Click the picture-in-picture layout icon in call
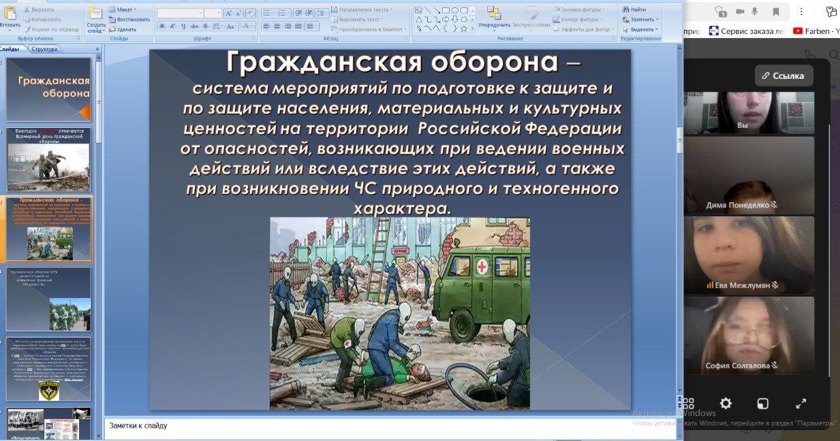Screen dimensions: 840x441 [x=763, y=404]
